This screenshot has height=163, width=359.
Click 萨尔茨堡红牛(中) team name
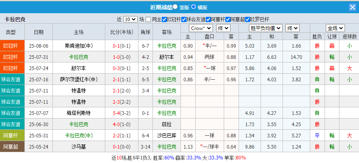(79, 79)
